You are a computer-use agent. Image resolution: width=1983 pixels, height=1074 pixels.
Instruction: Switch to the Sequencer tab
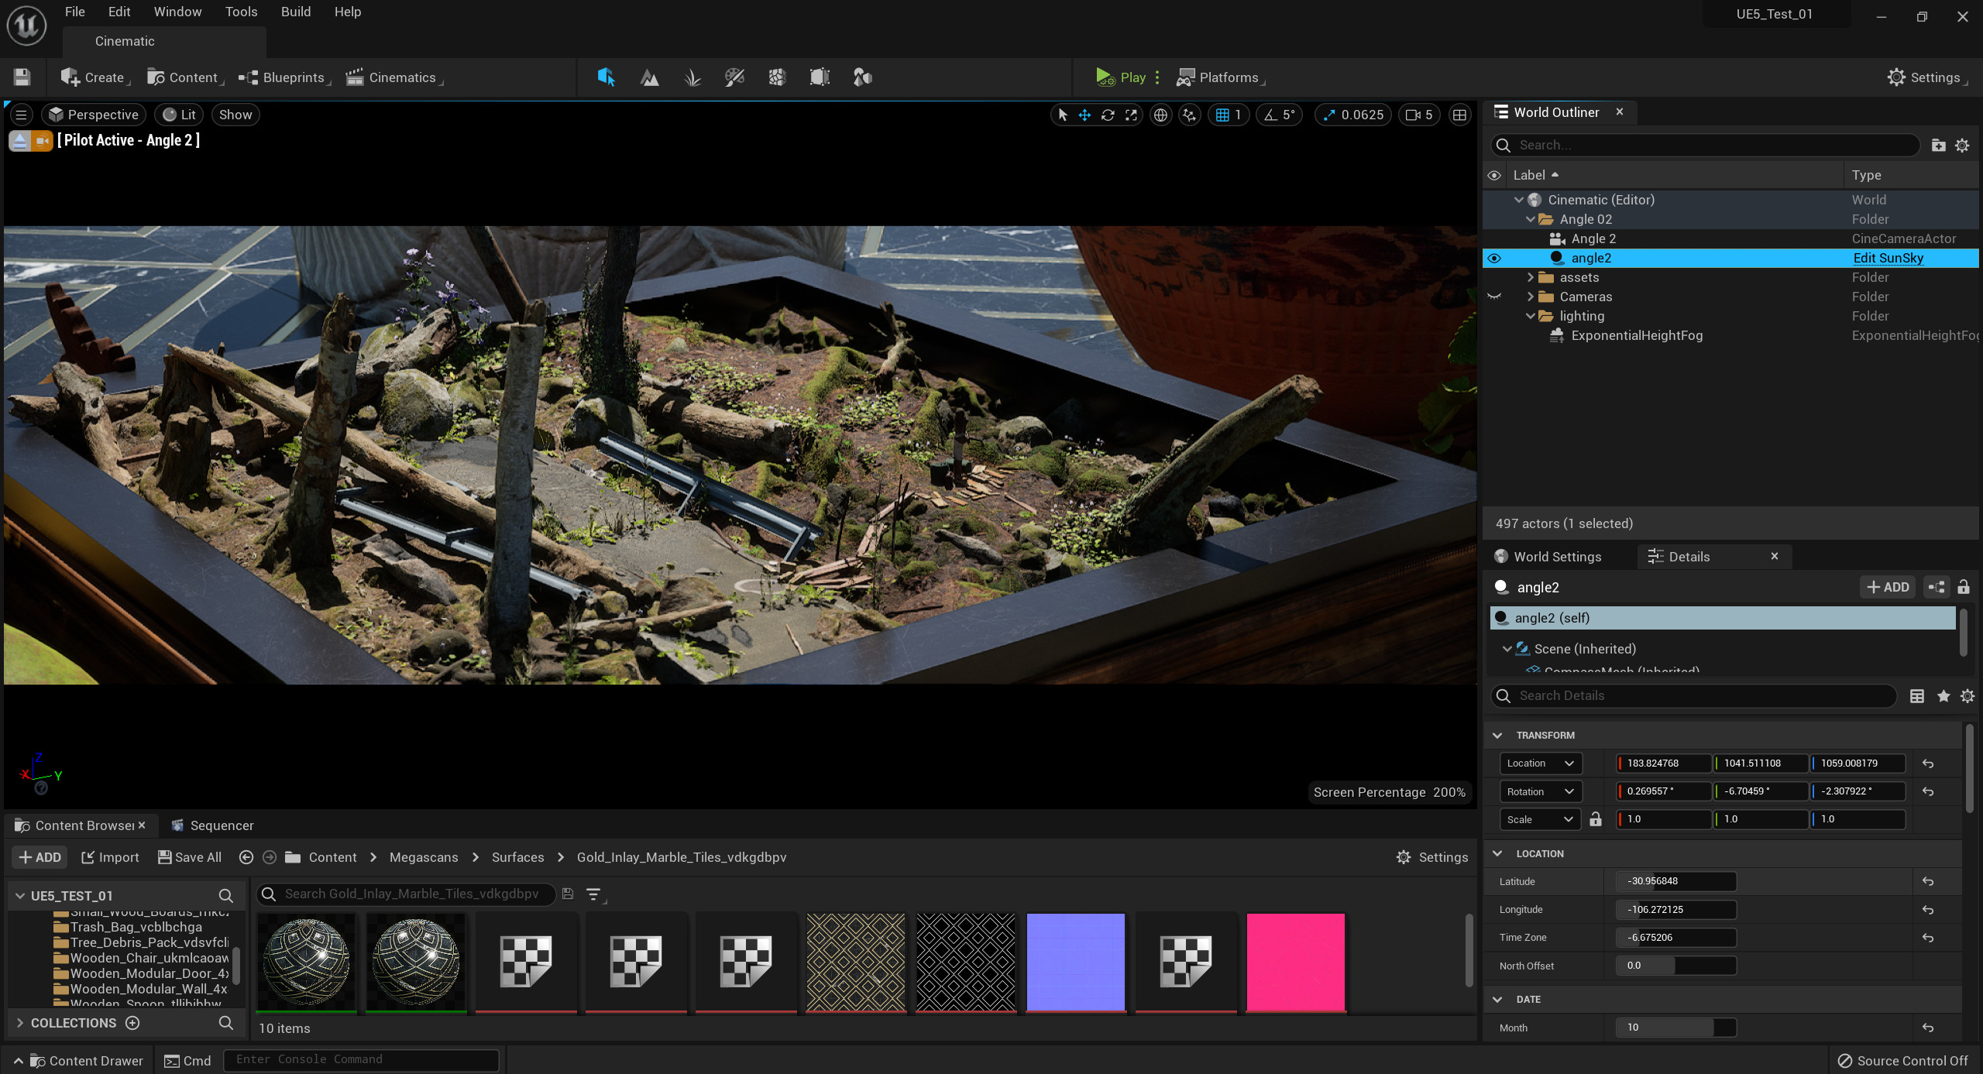pyautogui.click(x=212, y=825)
